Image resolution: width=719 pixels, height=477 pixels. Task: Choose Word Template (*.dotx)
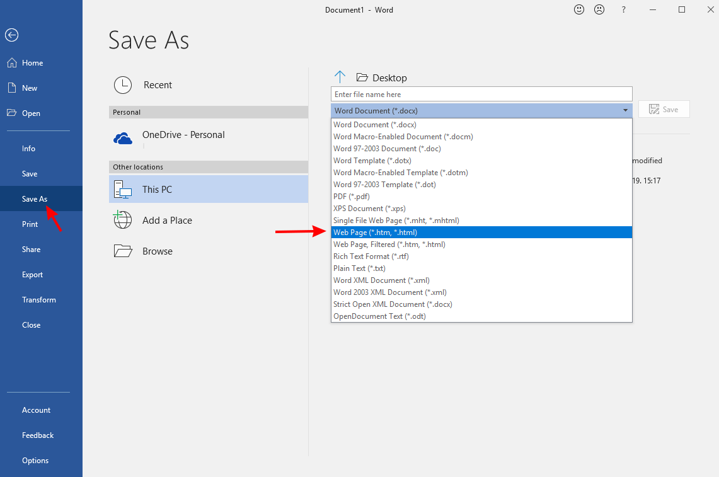pyautogui.click(x=481, y=161)
